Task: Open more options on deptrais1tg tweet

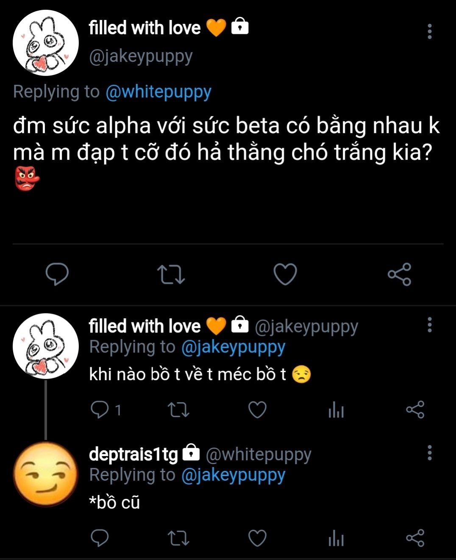Action: [429, 453]
